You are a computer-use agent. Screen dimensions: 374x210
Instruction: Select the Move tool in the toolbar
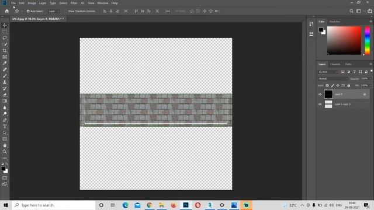5,25
